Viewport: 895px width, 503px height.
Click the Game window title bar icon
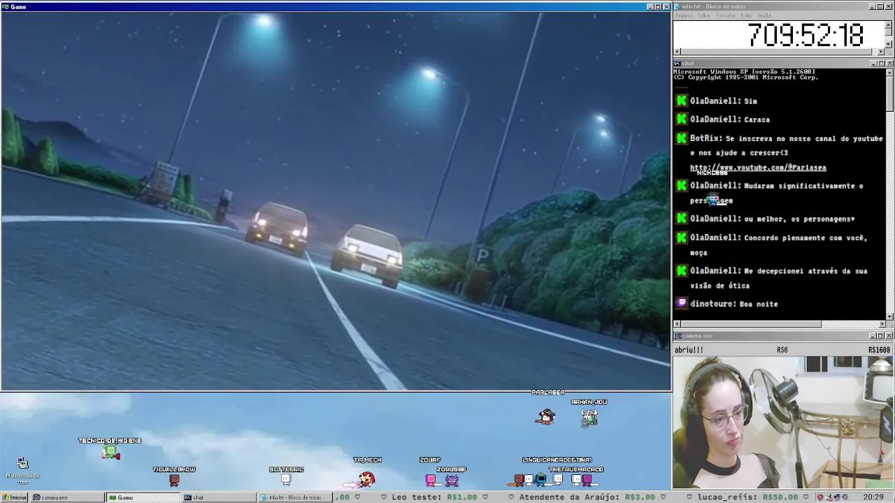(6, 6)
